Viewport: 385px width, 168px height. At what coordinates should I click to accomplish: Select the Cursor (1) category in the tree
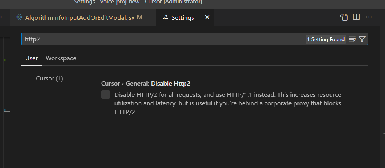(x=49, y=79)
